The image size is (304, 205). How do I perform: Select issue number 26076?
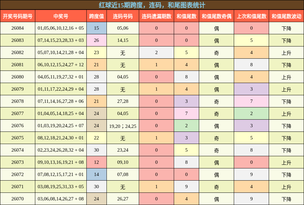[17, 126]
